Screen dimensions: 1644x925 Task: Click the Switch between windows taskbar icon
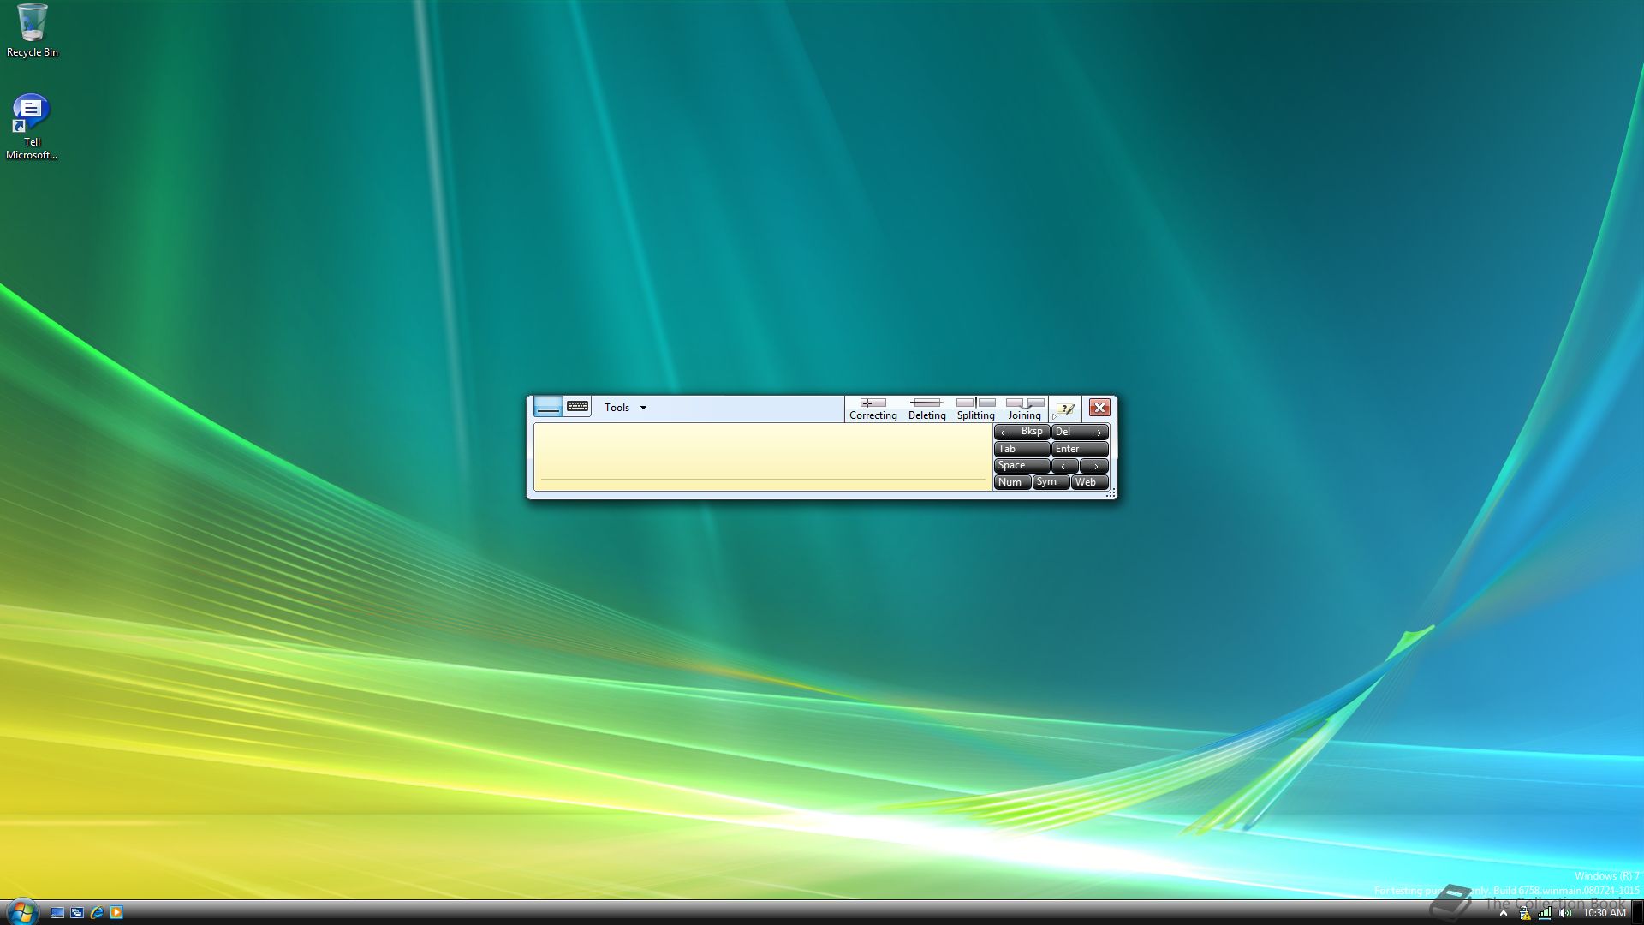[x=77, y=912]
